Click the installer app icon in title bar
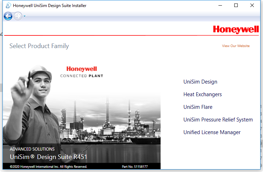The width and height of the screenshot is (263, 172). (x=8, y=6)
